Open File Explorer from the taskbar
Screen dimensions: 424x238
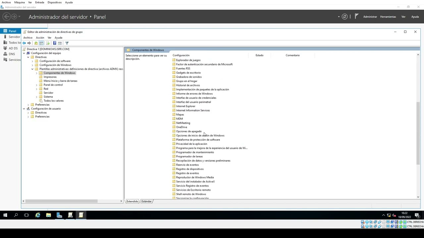coord(48,215)
